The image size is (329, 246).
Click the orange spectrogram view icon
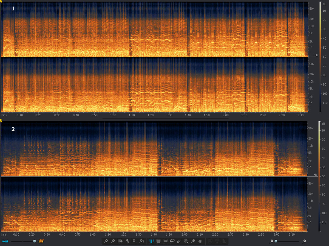click(41, 241)
